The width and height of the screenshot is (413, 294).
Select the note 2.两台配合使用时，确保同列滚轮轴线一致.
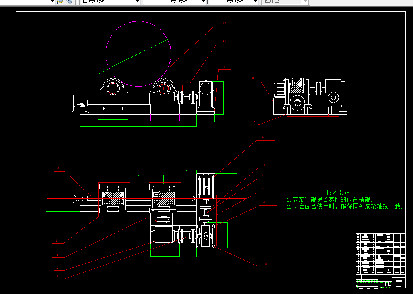point(345,207)
